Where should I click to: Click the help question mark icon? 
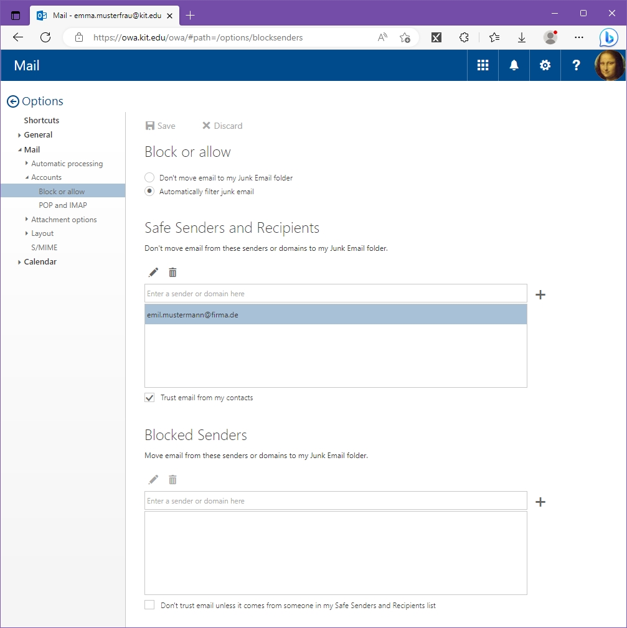(x=576, y=65)
